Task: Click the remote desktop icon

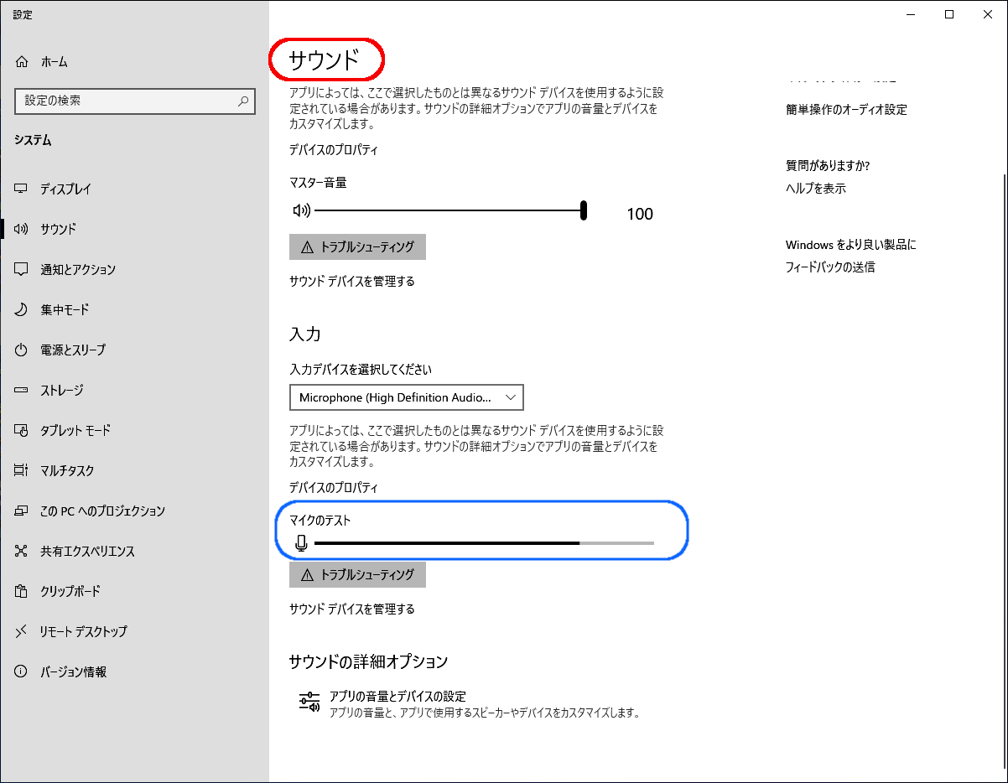Action: pyautogui.click(x=22, y=631)
